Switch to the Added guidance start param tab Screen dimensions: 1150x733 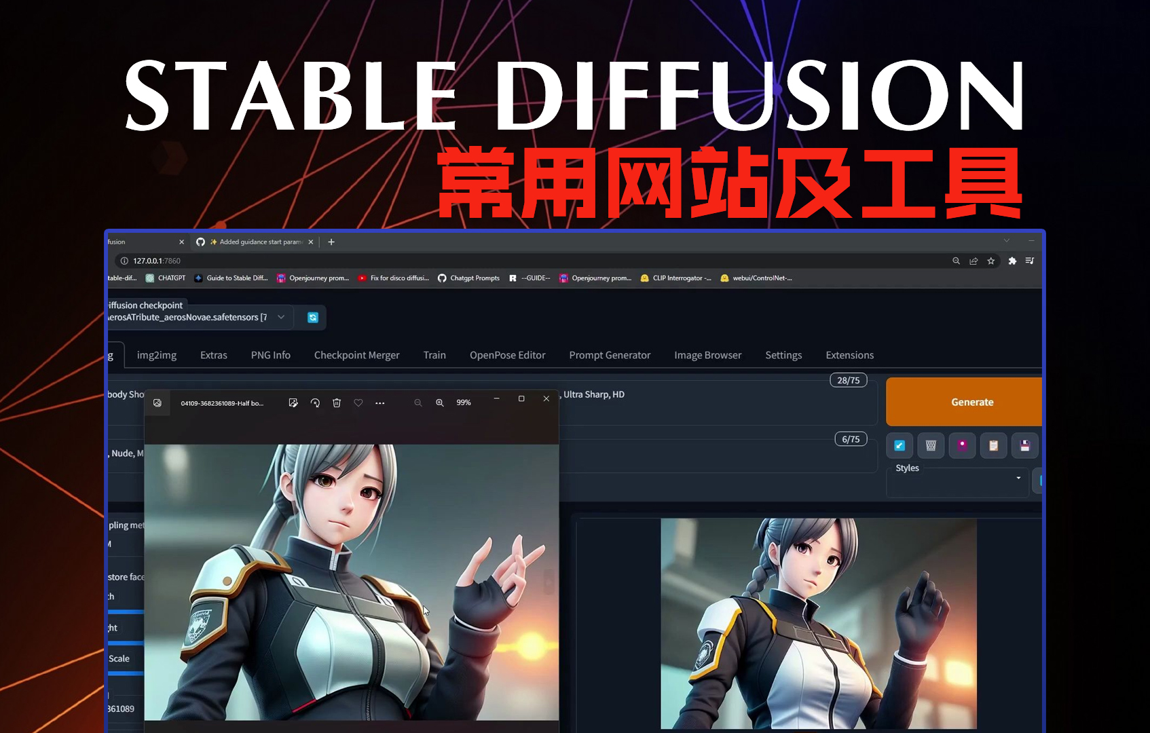(255, 242)
